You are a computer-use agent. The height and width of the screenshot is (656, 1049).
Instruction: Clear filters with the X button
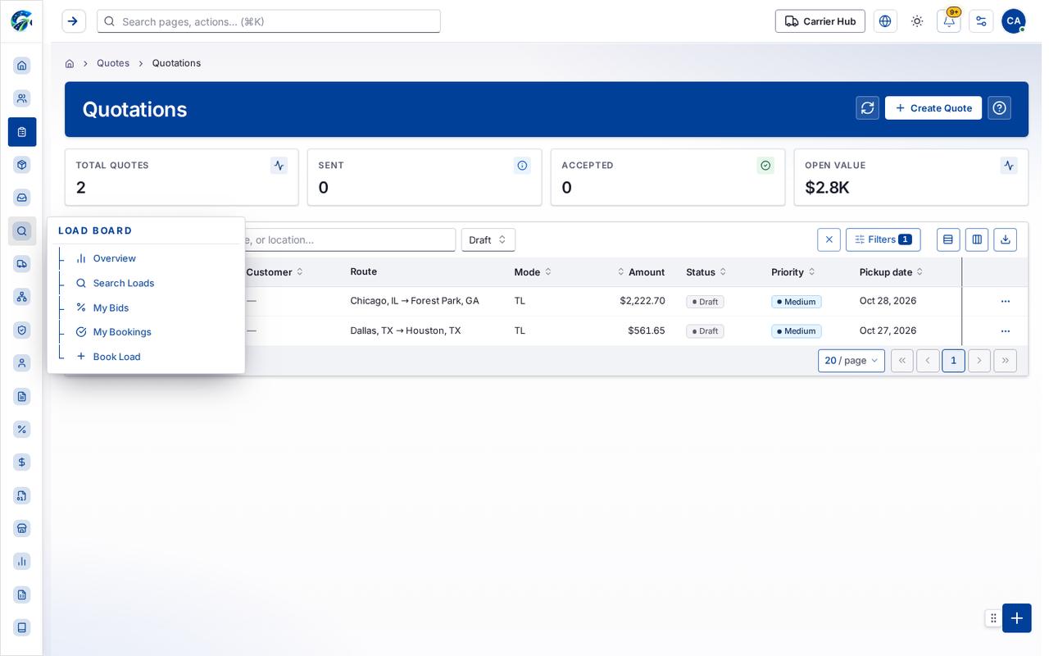[x=829, y=239]
